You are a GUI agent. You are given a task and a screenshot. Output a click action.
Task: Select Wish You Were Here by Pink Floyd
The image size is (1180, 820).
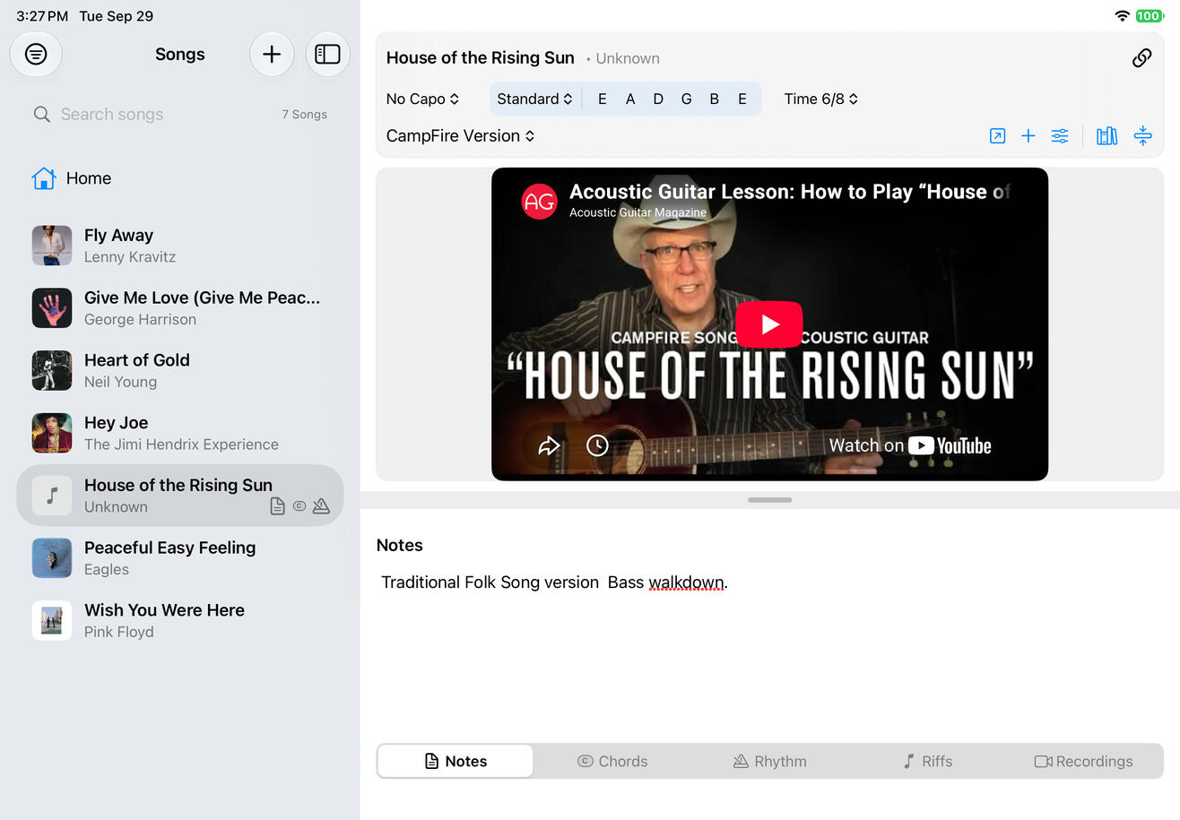pyautogui.click(x=180, y=620)
